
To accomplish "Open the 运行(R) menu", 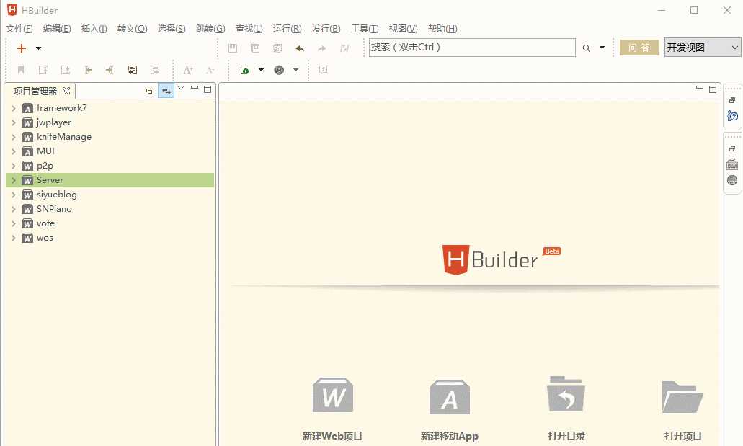I will (x=287, y=28).
